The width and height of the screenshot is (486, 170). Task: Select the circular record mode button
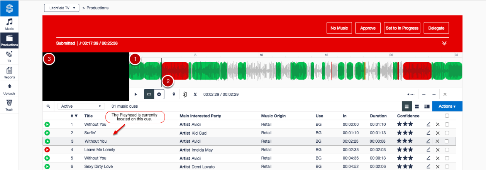[159, 94]
